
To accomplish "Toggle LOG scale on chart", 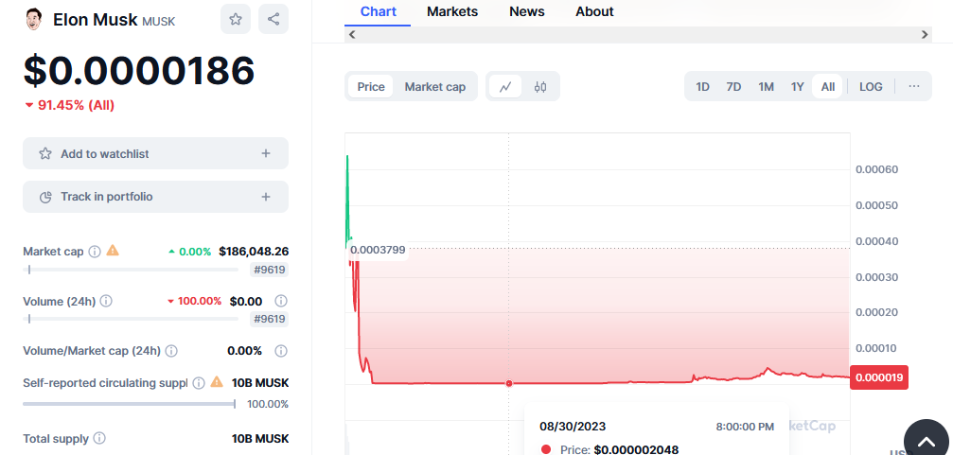I will 871,87.
